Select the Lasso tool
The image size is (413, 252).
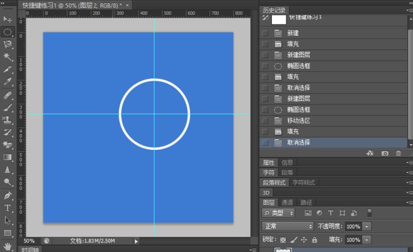coord(8,44)
